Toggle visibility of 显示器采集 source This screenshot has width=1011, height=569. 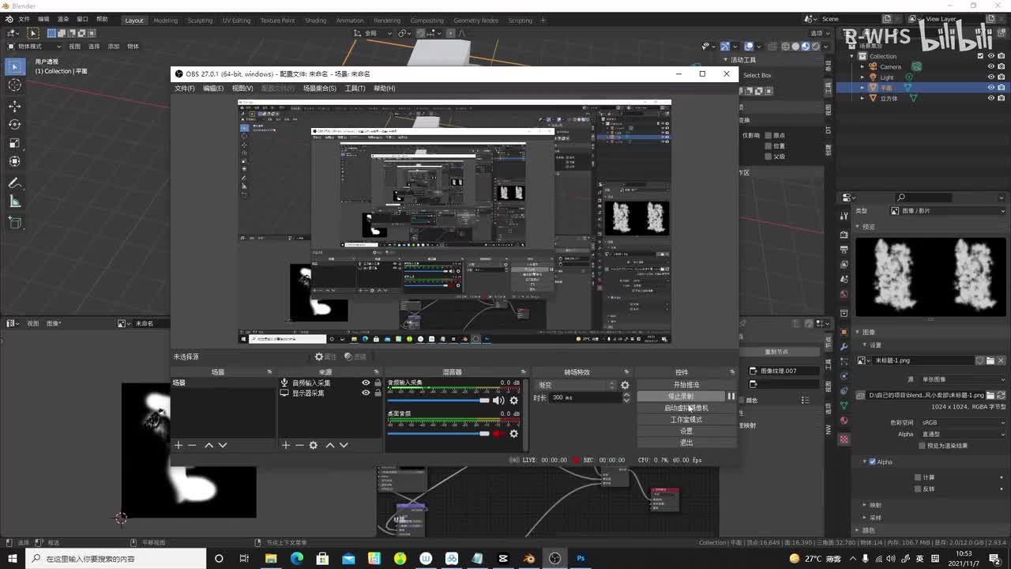pos(366,393)
